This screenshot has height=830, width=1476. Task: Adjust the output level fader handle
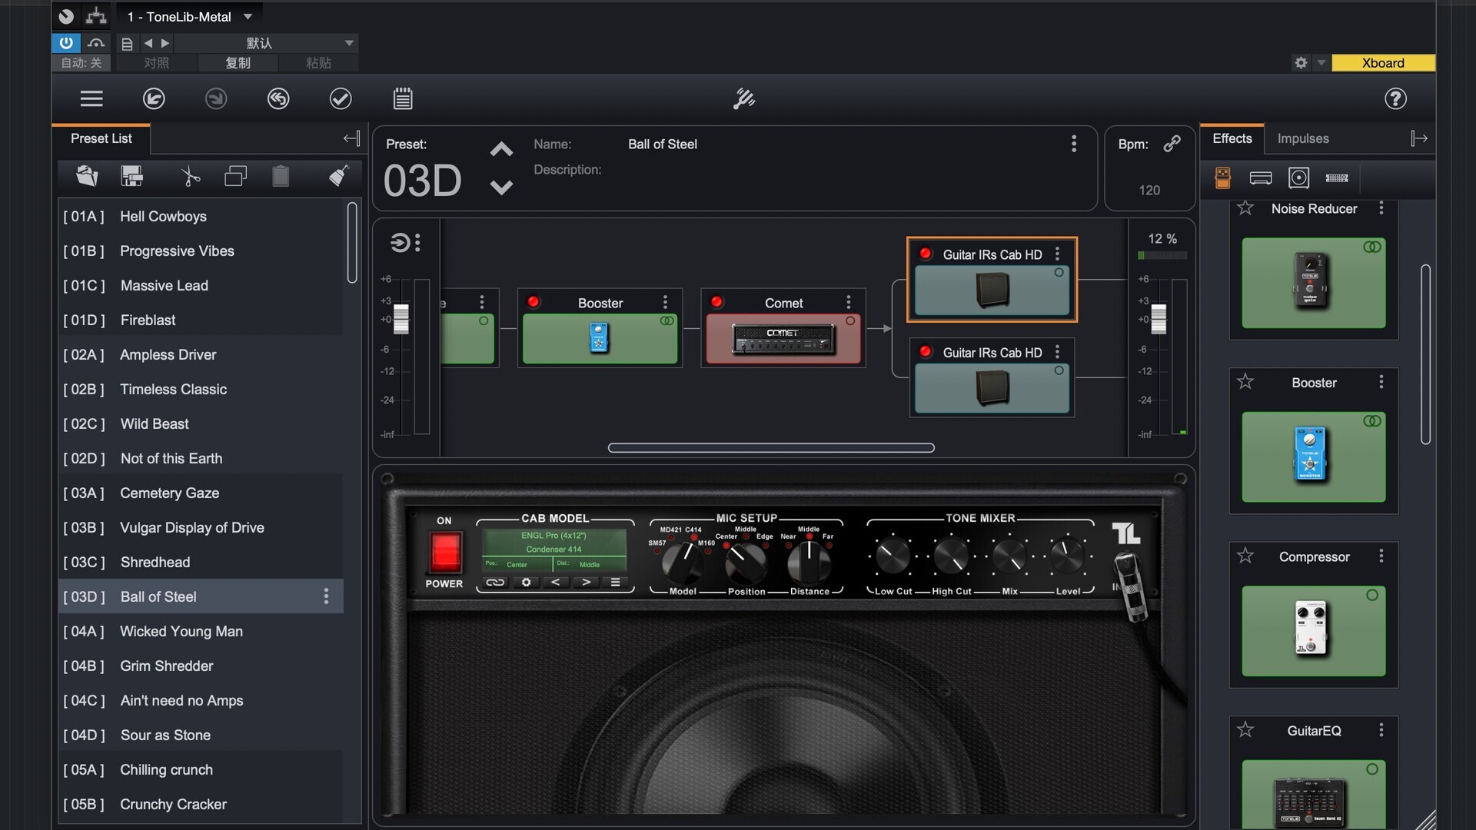1159,319
